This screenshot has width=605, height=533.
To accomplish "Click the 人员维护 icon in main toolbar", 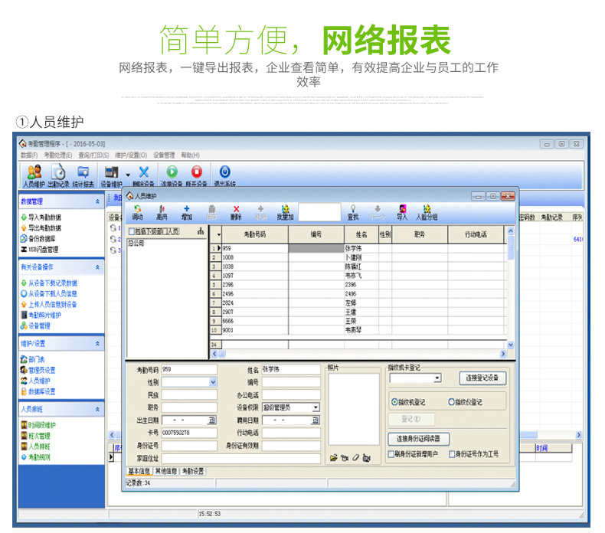I will [34, 175].
